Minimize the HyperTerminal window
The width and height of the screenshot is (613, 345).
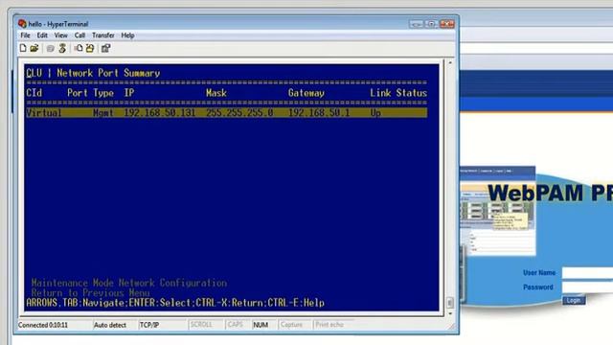point(416,24)
